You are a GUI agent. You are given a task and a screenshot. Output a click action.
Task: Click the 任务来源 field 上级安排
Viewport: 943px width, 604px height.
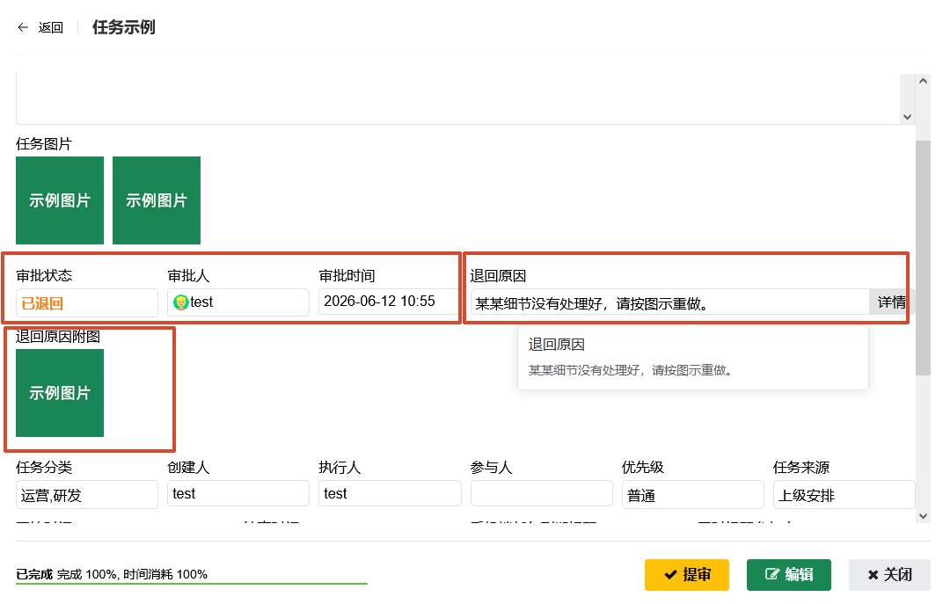[844, 495]
